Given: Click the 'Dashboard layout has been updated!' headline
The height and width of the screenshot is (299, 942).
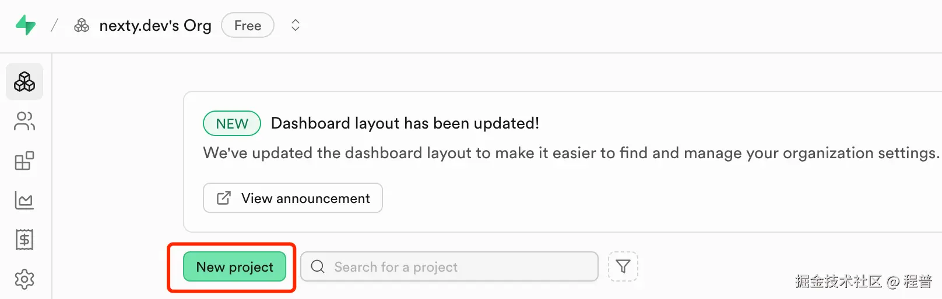Looking at the screenshot, I should coord(405,123).
